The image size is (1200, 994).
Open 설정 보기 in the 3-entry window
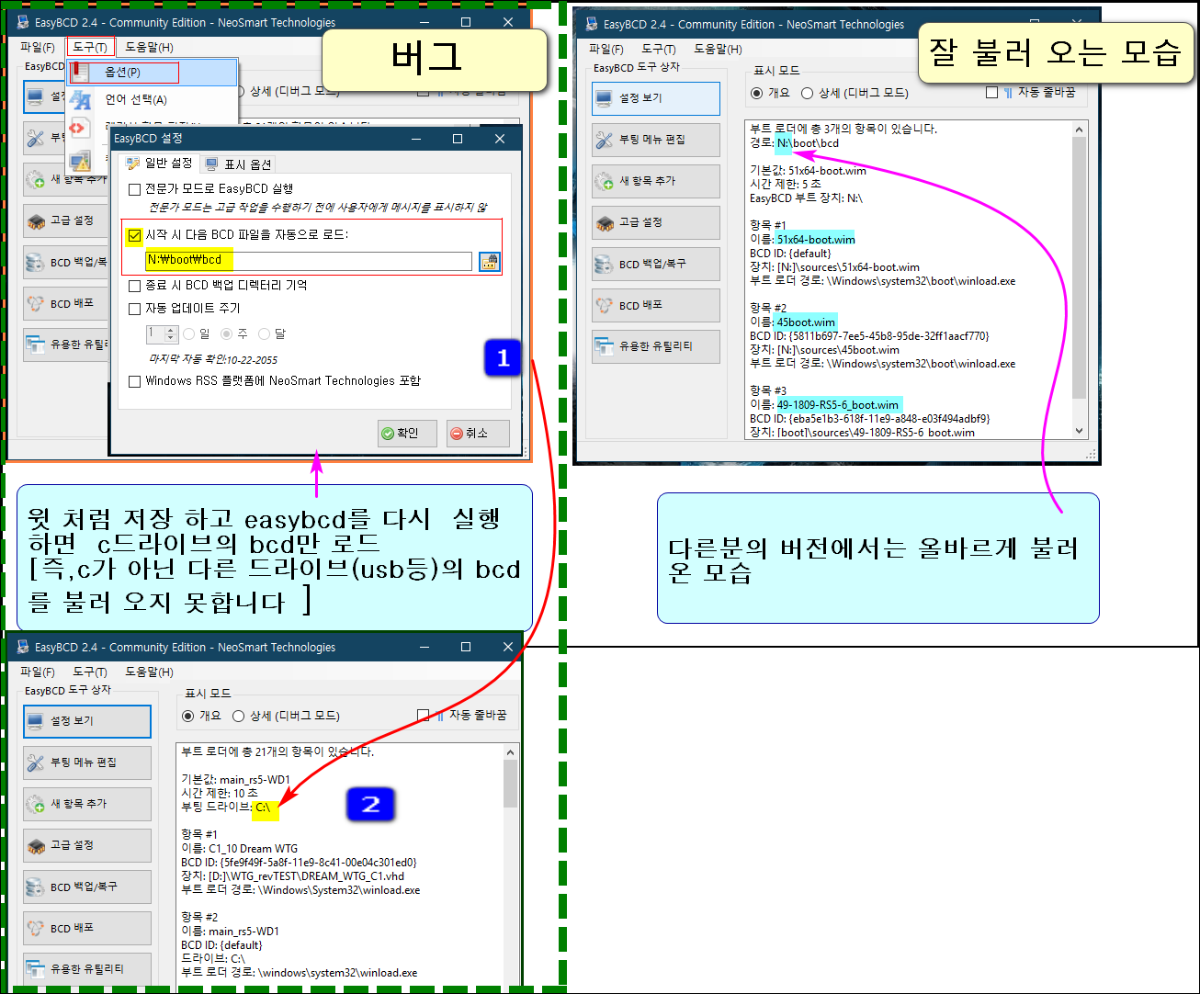[x=656, y=98]
